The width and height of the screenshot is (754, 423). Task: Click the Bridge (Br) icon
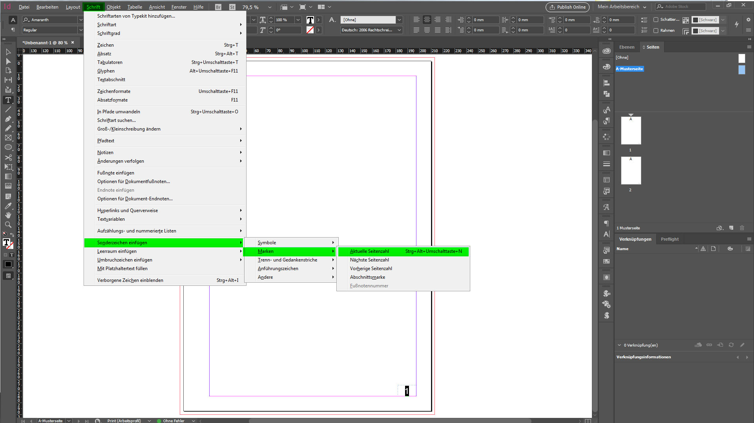pyautogui.click(x=218, y=7)
